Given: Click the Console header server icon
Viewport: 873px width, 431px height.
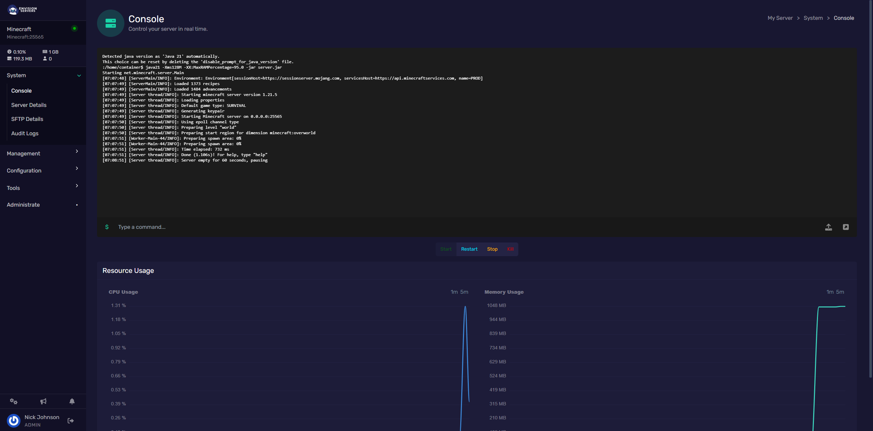Looking at the screenshot, I should click(110, 23).
